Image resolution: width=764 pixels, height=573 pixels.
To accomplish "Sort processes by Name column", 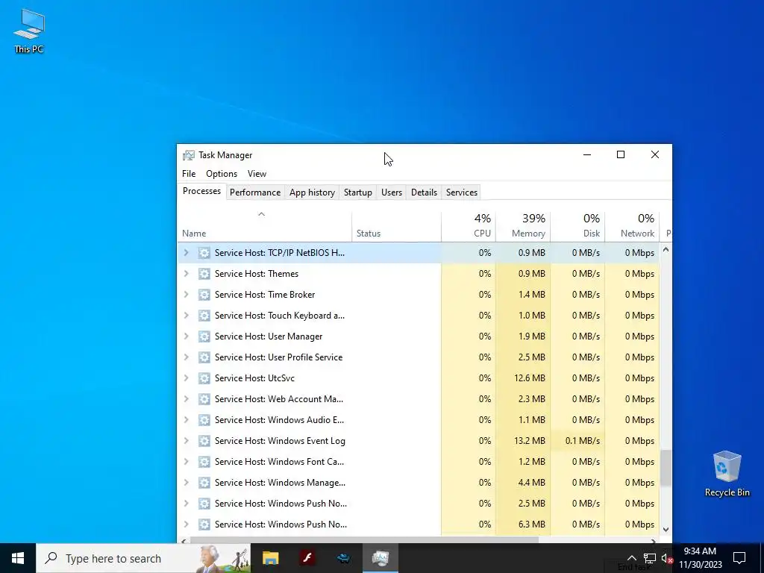I will click(x=265, y=227).
